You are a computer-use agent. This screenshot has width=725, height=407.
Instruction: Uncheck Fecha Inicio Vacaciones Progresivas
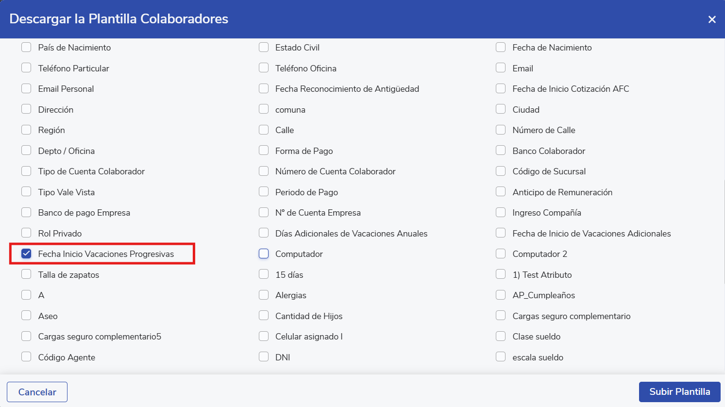(26, 254)
